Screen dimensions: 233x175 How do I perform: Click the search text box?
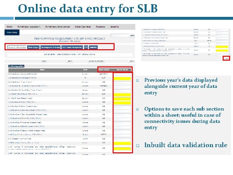tap(120, 35)
